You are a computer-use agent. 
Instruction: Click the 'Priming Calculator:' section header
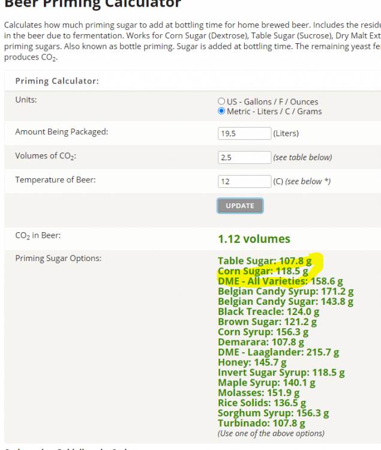click(x=57, y=81)
